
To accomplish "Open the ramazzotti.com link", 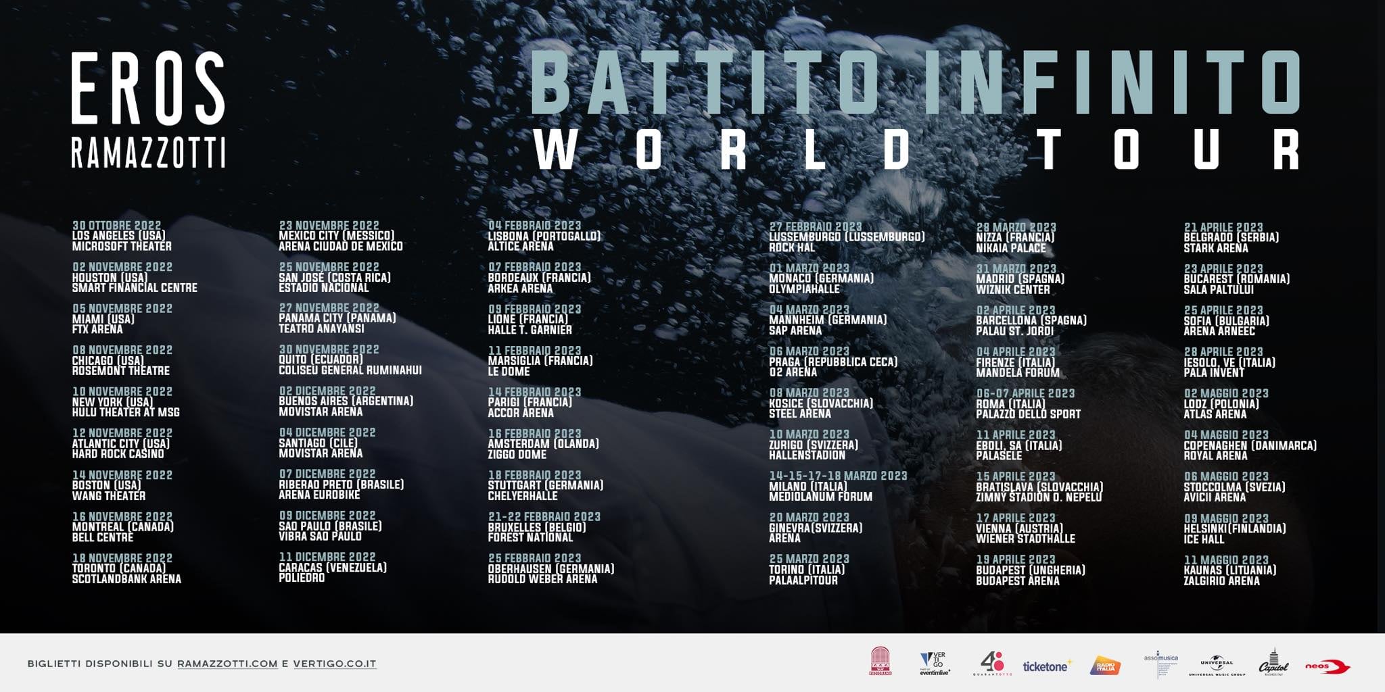I will point(227,664).
